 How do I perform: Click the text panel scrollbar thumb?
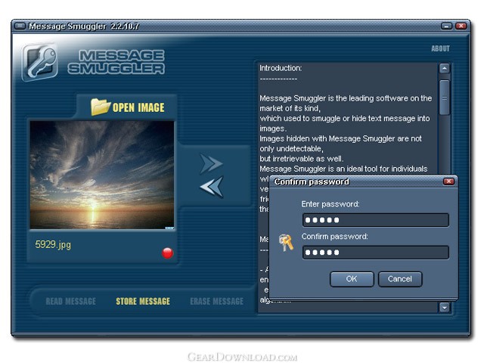pyautogui.click(x=445, y=98)
